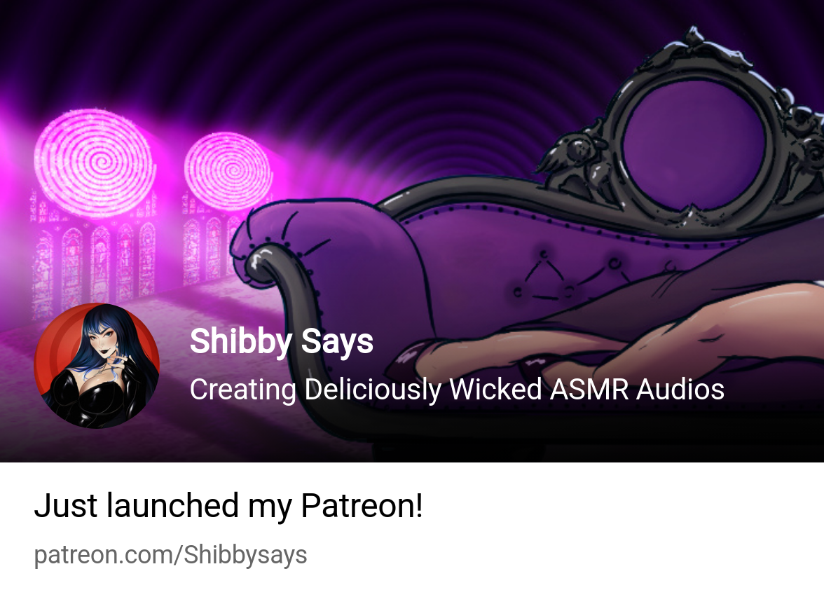Open the Shibby Says creator name

(281, 342)
